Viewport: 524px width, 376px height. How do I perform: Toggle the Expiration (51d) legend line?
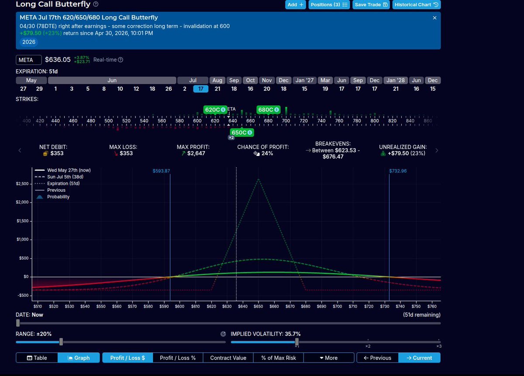(57, 184)
